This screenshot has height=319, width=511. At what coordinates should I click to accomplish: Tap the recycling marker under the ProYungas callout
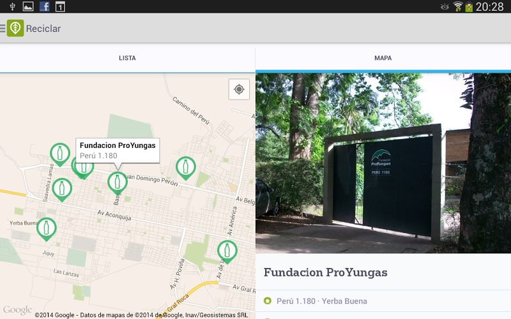pyautogui.click(x=117, y=182)
